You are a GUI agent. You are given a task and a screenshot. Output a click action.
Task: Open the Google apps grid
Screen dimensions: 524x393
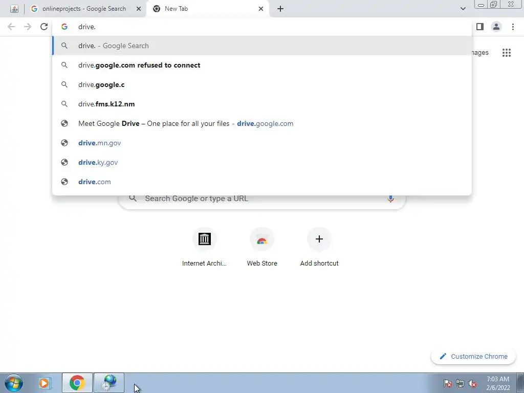coord(507,53)
